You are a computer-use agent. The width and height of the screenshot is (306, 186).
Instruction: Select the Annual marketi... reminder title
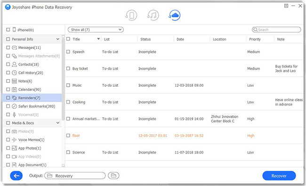click(86, 119)
